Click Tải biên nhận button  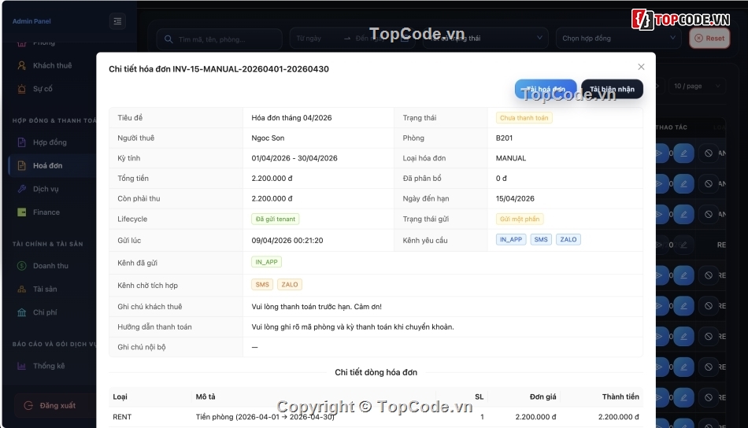tap(612, 89)
